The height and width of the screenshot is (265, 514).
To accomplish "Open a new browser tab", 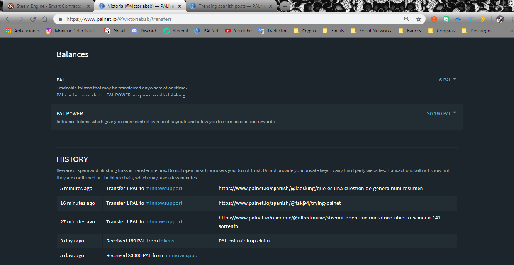I will click(285, 6).
